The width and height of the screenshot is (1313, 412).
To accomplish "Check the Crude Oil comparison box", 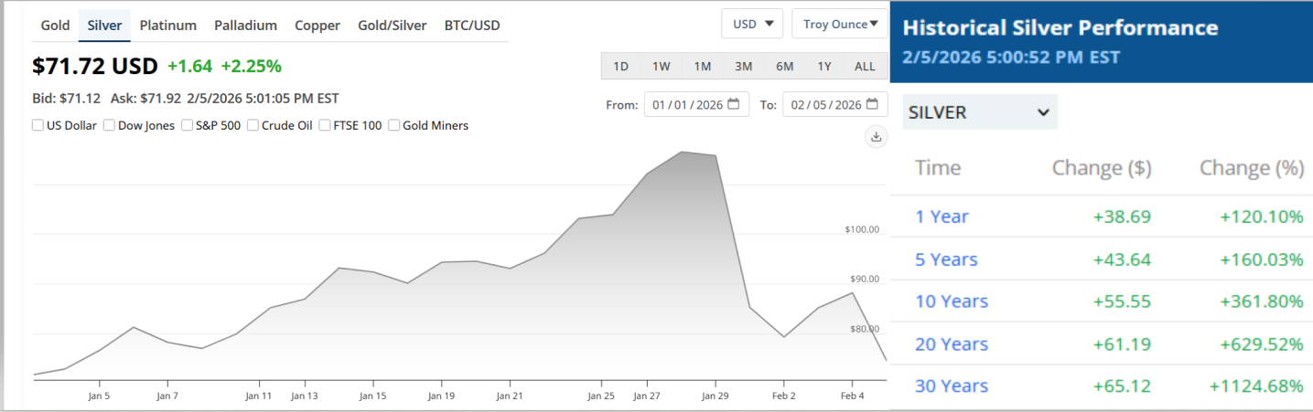I will [253, 125].
